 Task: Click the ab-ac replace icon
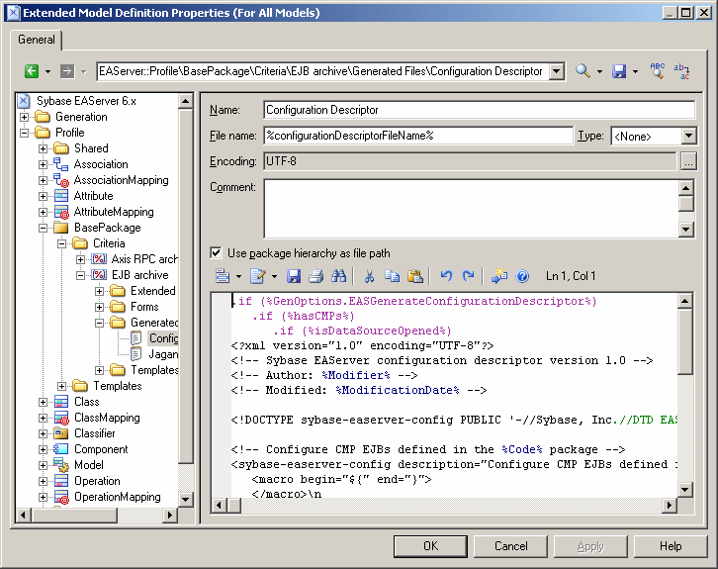tap(681, 71)
